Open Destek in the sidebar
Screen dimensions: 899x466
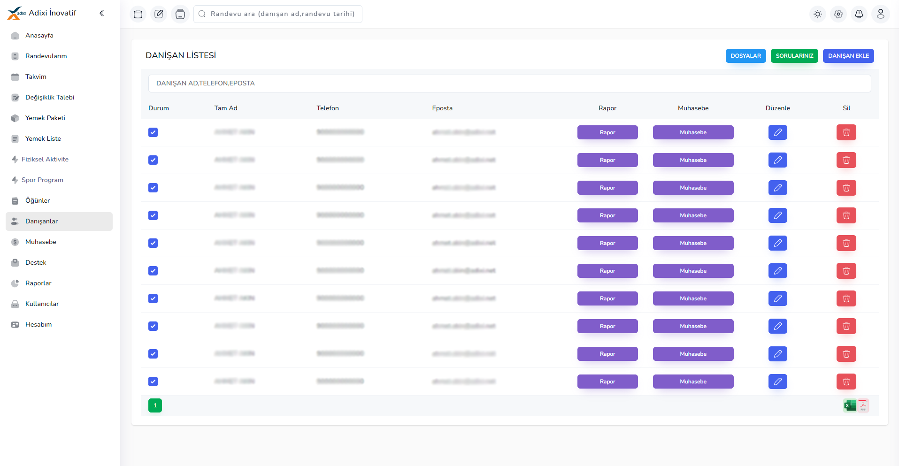(59, 263)
